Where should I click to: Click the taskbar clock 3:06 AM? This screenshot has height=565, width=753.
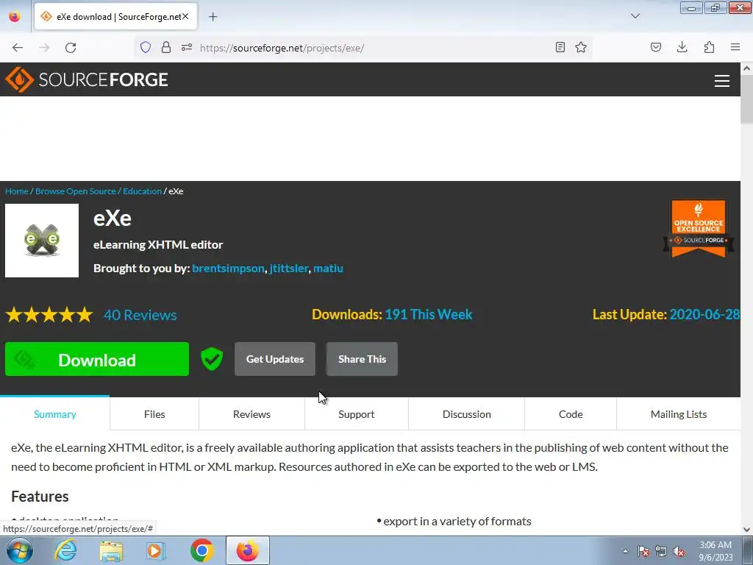click(715, 551)
